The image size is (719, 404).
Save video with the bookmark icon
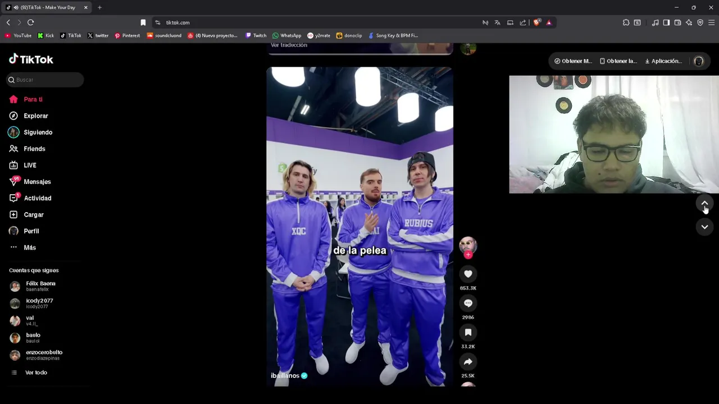click(468, 332)
